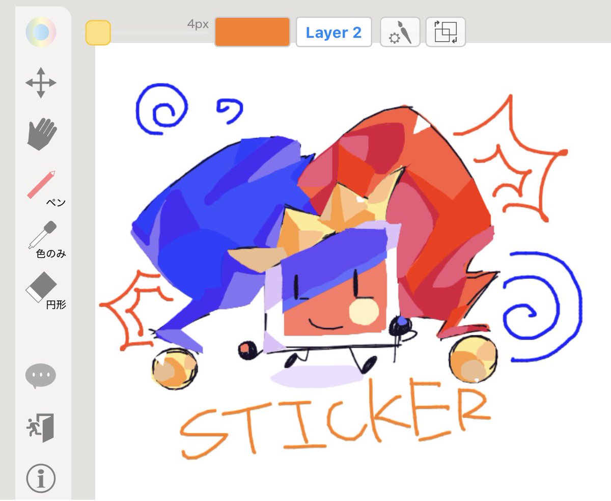Viewport: 611px width, 501px height.
Task: Open the info icon
Action: [x=41, y=478]
